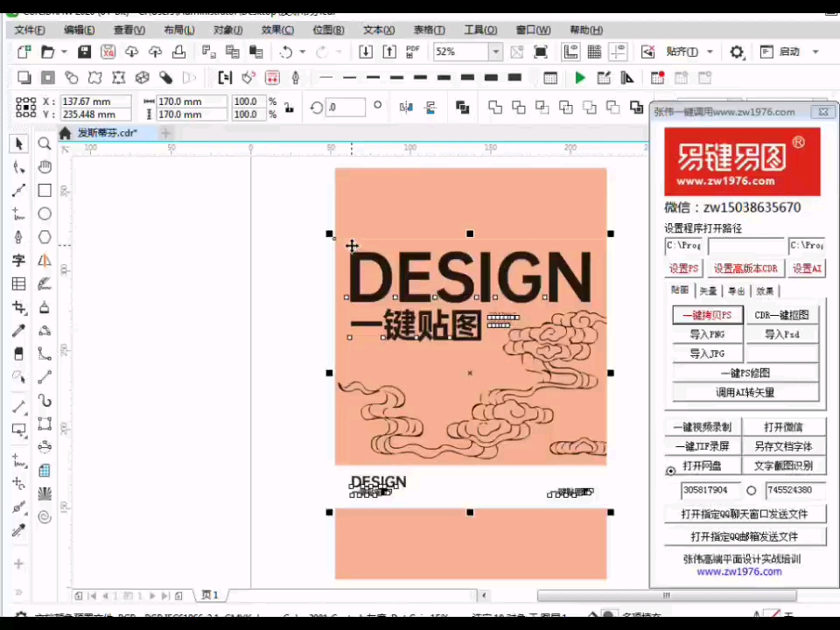This screenshot has width=840, height=630.
Task: Select the radio button beside 745524380
Action: click(751, 491)
